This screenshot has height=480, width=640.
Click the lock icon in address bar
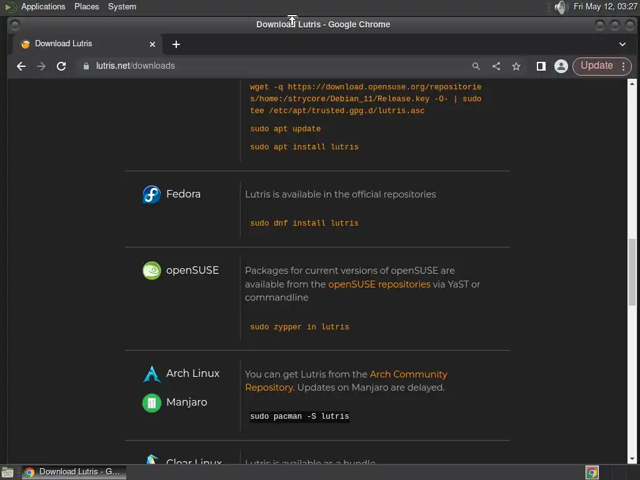tap(86, 66)
